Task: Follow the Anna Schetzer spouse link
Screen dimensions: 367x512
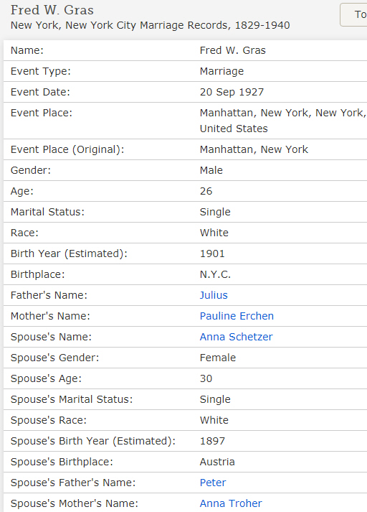Action: (236, 337)
